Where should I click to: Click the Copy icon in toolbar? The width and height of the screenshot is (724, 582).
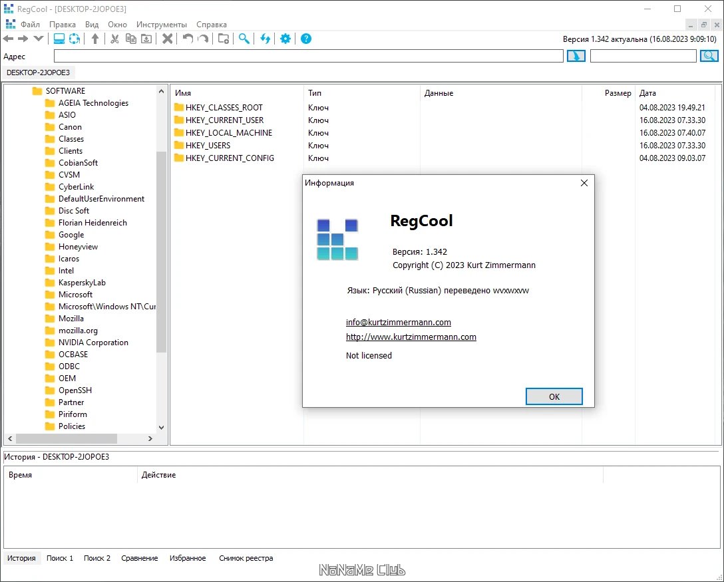click(x=131, y=39)
